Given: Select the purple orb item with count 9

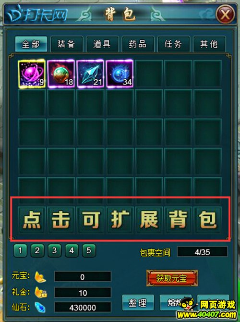Looking at the screenshot, I should pos(32,74).
